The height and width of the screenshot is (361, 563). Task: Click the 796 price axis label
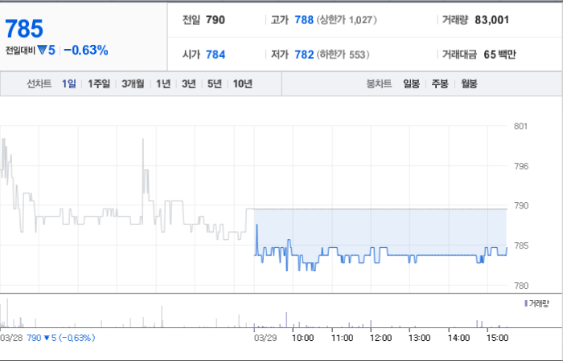[x=521, y=166]
